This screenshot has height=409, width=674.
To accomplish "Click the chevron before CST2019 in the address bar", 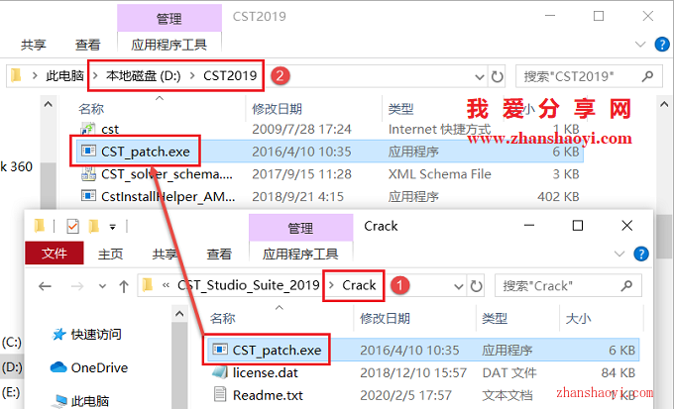I will click(x=192, y=76).
